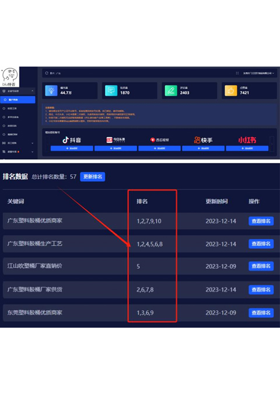Click the right carousel arrow beside 小红书
This screenshot has width=280, height=408.
(272, 143)
